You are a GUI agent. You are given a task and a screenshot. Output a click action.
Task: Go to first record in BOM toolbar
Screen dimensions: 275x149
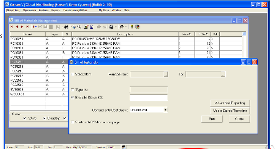12,27
